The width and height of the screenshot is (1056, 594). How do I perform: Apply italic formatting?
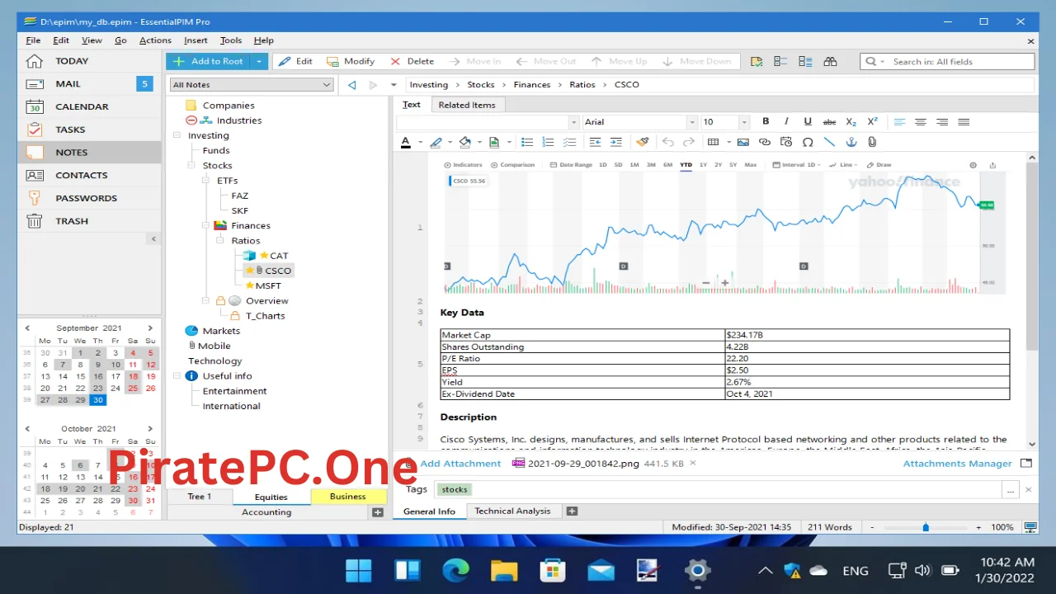[x=786, y=122]
